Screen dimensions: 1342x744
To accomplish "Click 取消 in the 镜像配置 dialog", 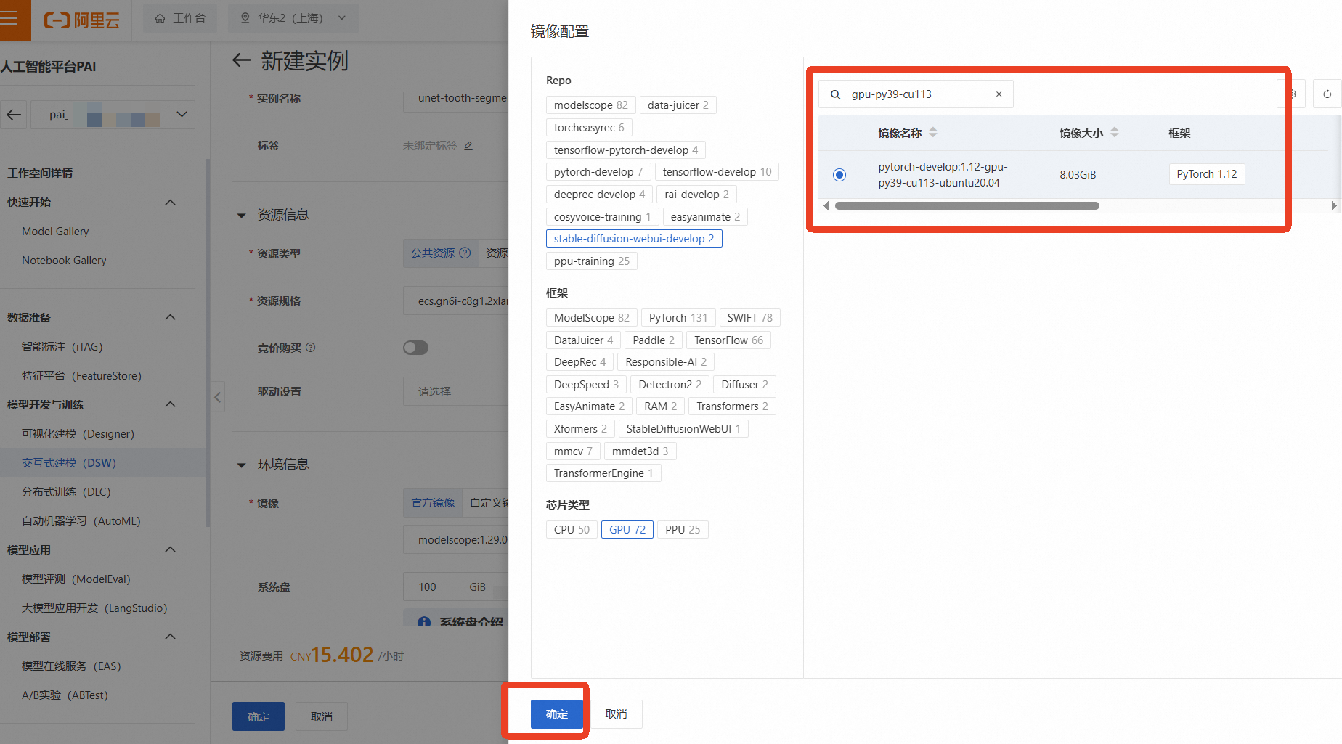I will [x=616, y=714].
